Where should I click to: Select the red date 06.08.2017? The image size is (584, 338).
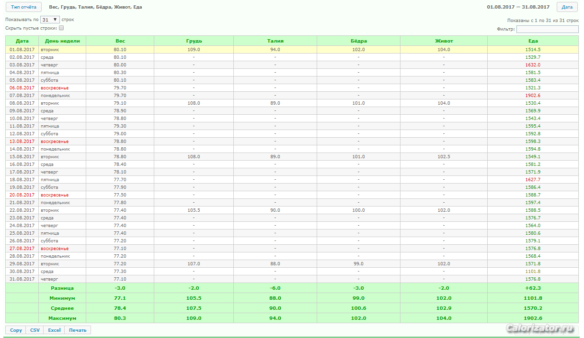[x=22, y=87]
